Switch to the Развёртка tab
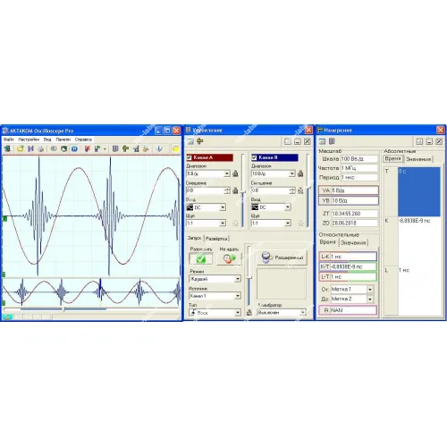This screenshot has width=447, height=447. [x=216, y=239]
